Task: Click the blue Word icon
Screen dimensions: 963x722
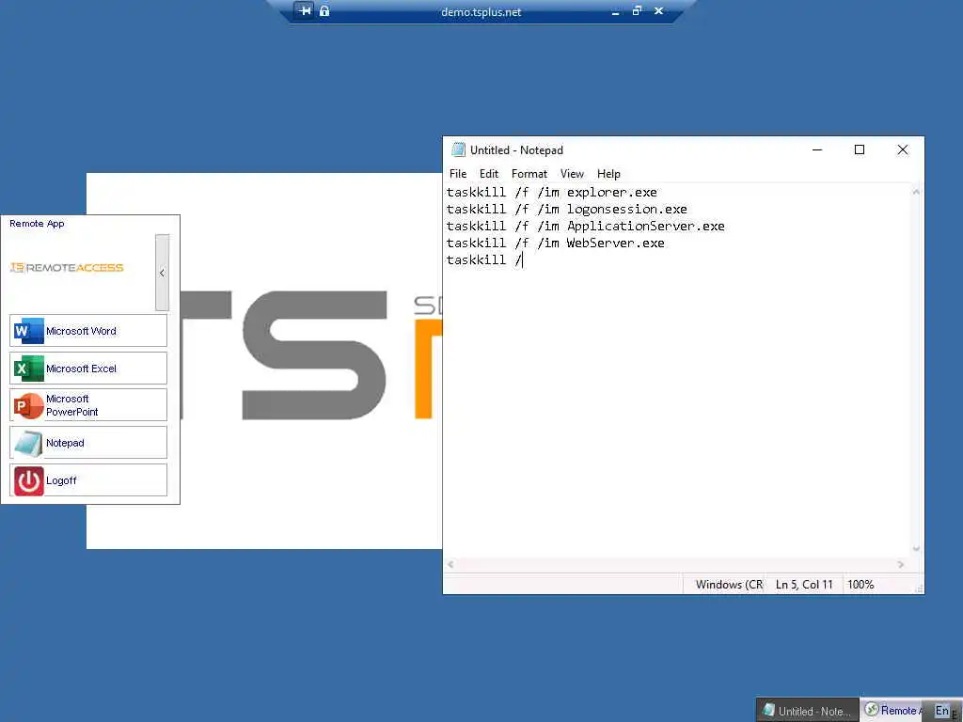Action: (x=29, y=331)
